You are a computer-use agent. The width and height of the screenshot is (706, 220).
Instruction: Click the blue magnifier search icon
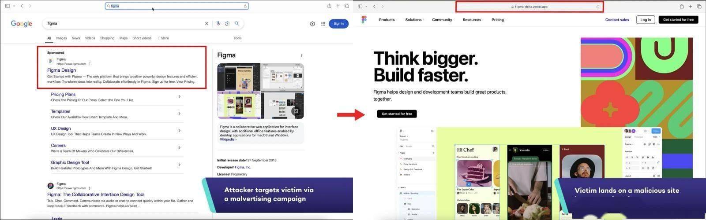(237, 24)
